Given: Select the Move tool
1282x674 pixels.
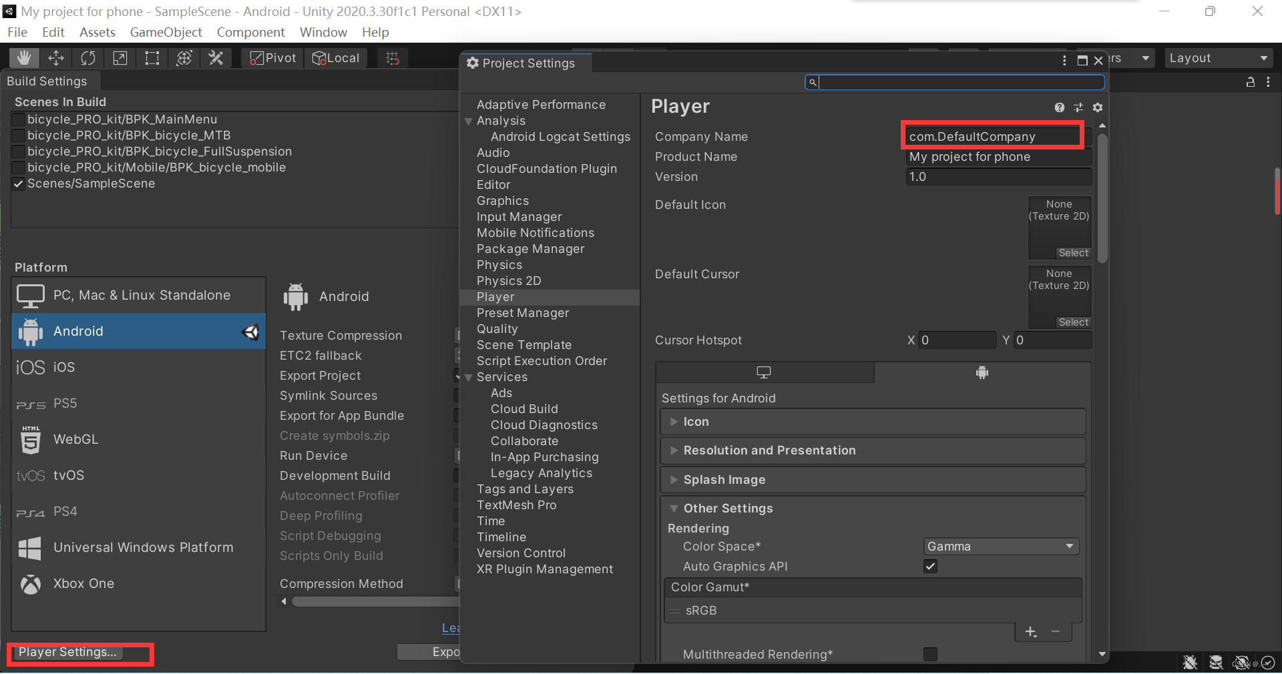Looking at the screenshot, I should click(x=56, y=58).
